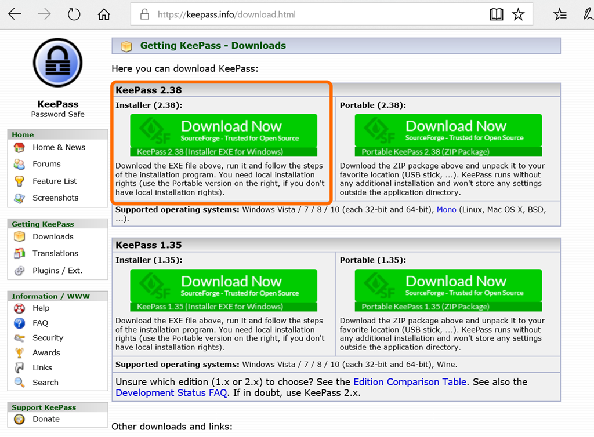The image size is (594, 437).
Task: Click the Help lifebuoy icon
Action: (x=20, y=308)
